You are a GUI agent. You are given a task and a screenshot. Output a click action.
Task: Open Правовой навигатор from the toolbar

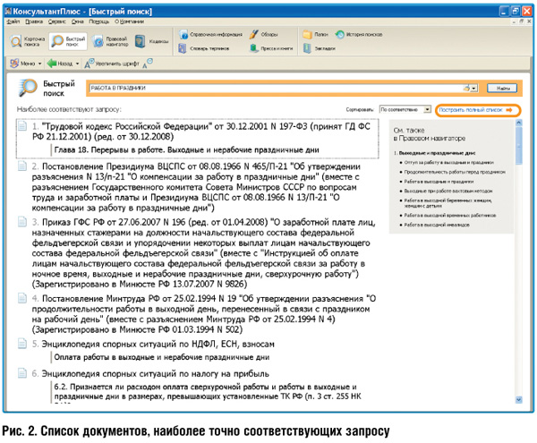tap(111, 41)
